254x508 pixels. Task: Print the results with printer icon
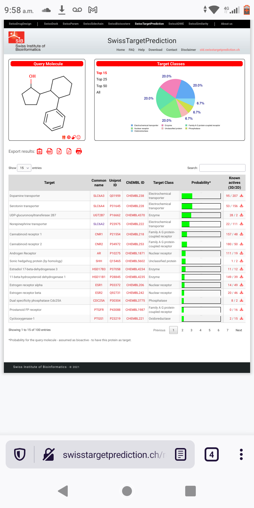click(x=79, y=151)
